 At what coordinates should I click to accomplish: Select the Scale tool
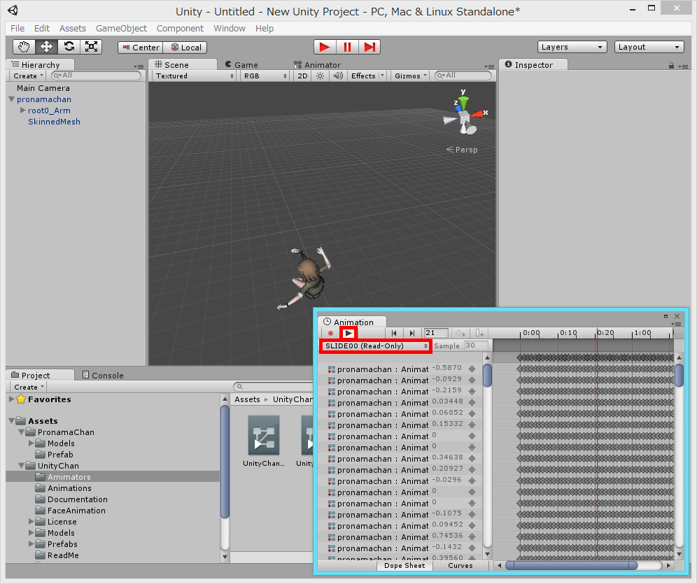point(91,46)
